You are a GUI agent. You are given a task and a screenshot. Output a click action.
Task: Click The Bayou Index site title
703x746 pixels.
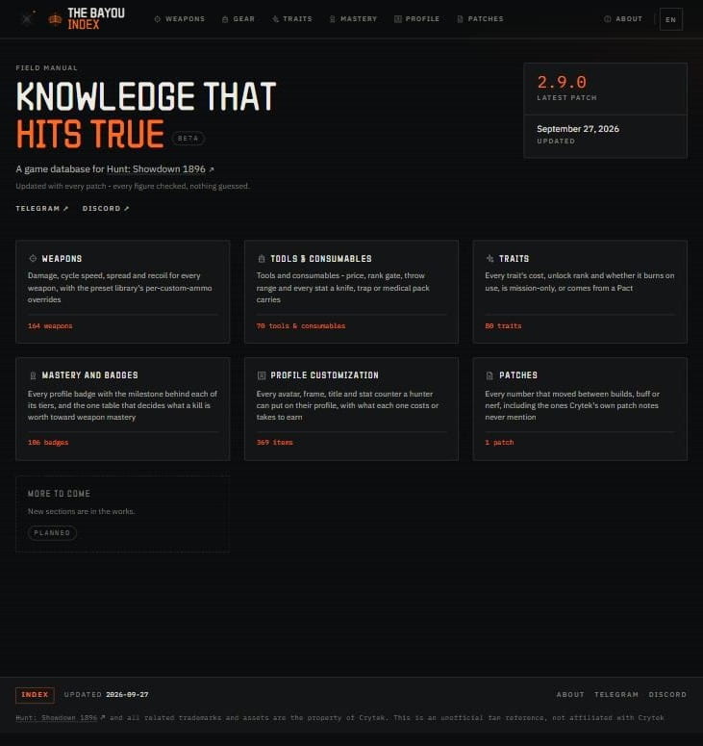coord(96,19)
